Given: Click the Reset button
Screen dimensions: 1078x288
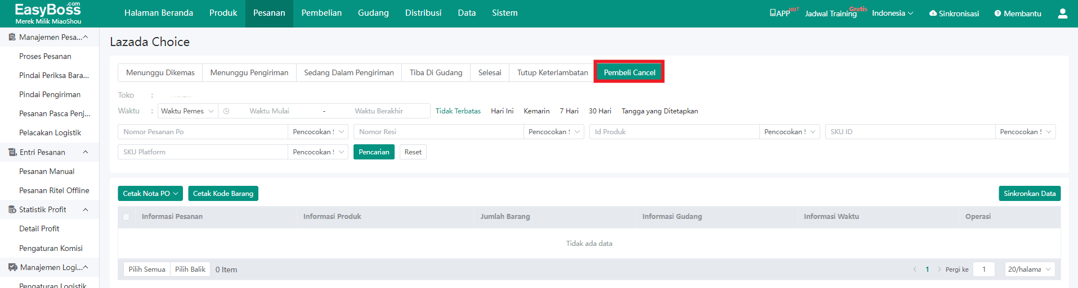Looking at the screenshot, I should [x=413, y=152].
